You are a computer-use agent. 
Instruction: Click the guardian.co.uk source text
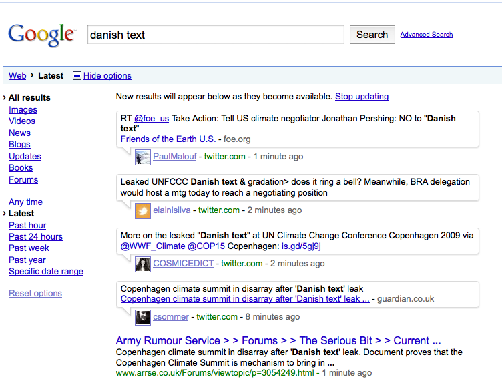pyautogui.click(x=405, y=299)
